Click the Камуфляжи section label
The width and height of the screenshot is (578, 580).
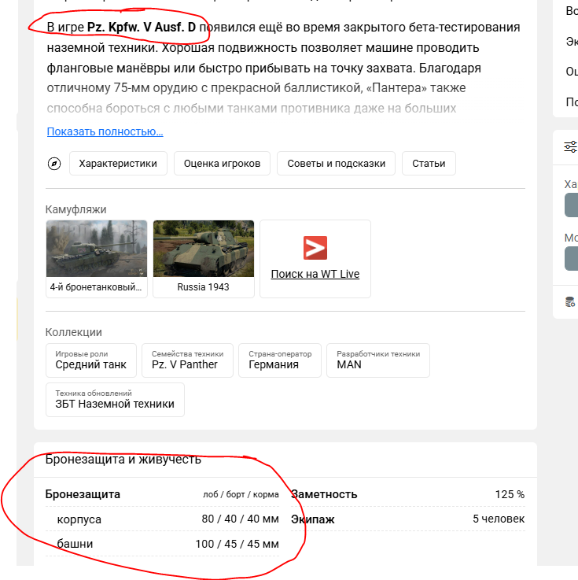tap(75, 209)
